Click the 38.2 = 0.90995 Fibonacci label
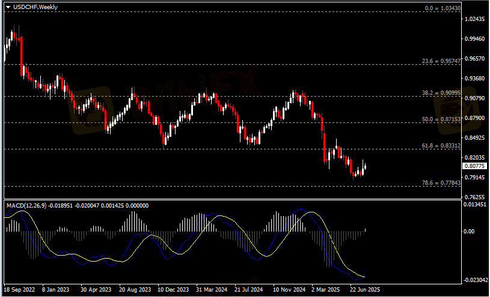The image size is (490, 297). coord(441,94)
